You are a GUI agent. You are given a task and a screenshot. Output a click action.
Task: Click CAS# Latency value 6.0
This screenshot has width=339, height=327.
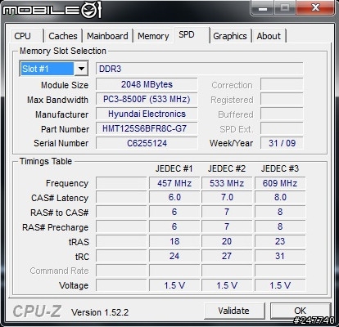click(x=174, y=197)
